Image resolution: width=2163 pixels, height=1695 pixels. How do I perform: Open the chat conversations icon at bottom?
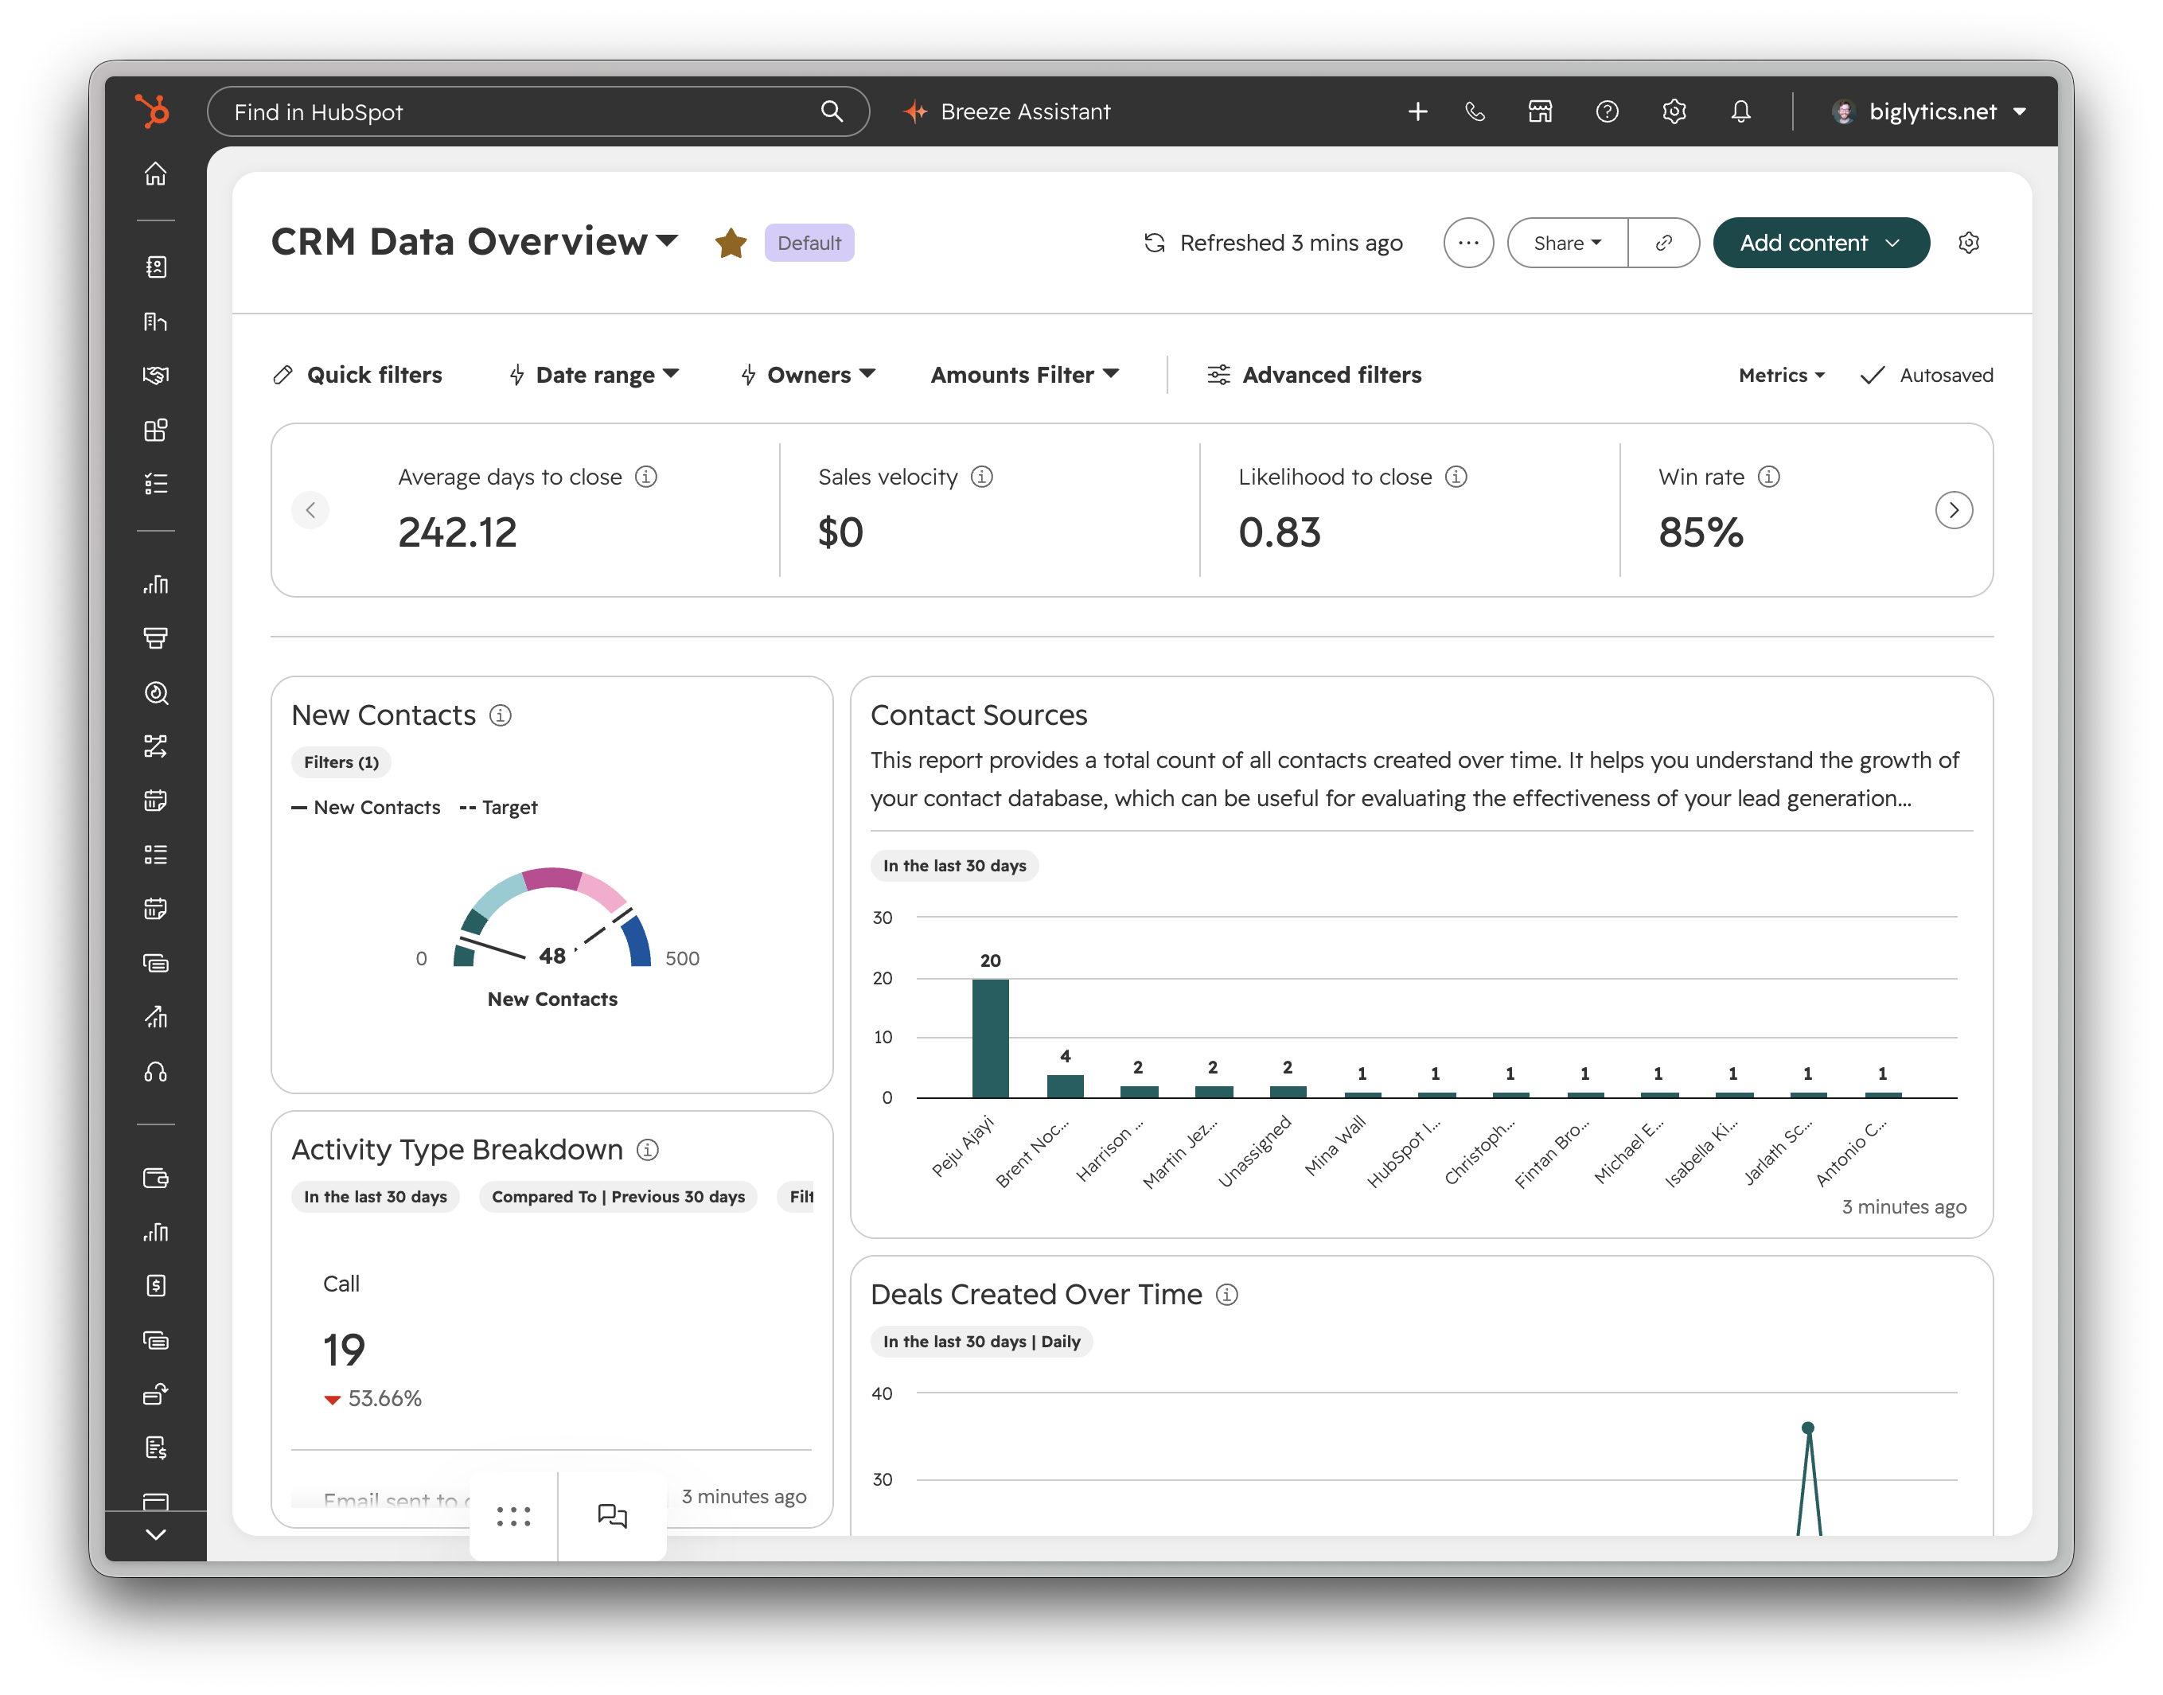tap(611, 1515)
